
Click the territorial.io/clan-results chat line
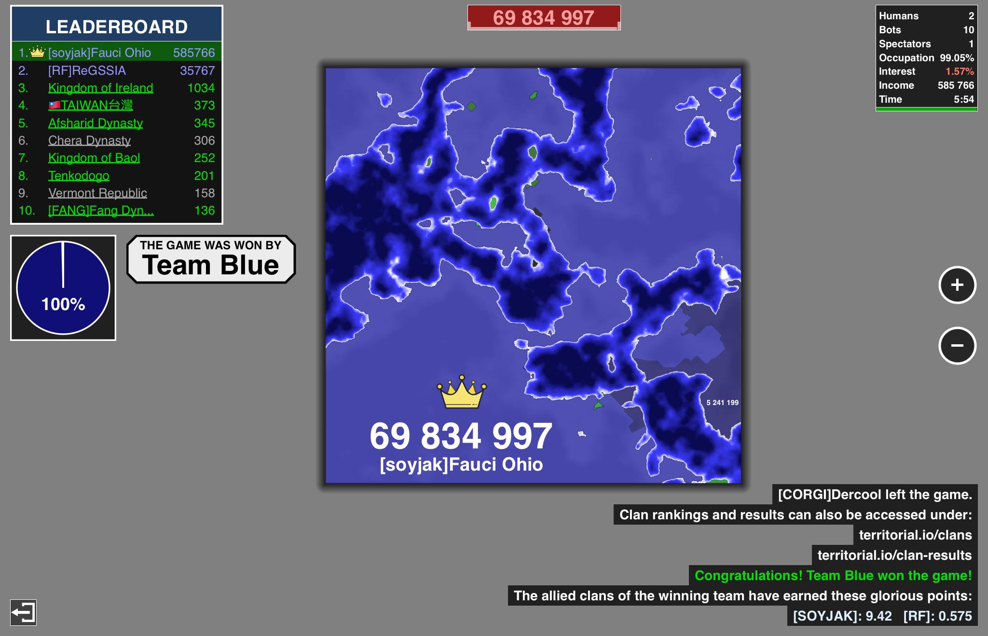point(894,555)
